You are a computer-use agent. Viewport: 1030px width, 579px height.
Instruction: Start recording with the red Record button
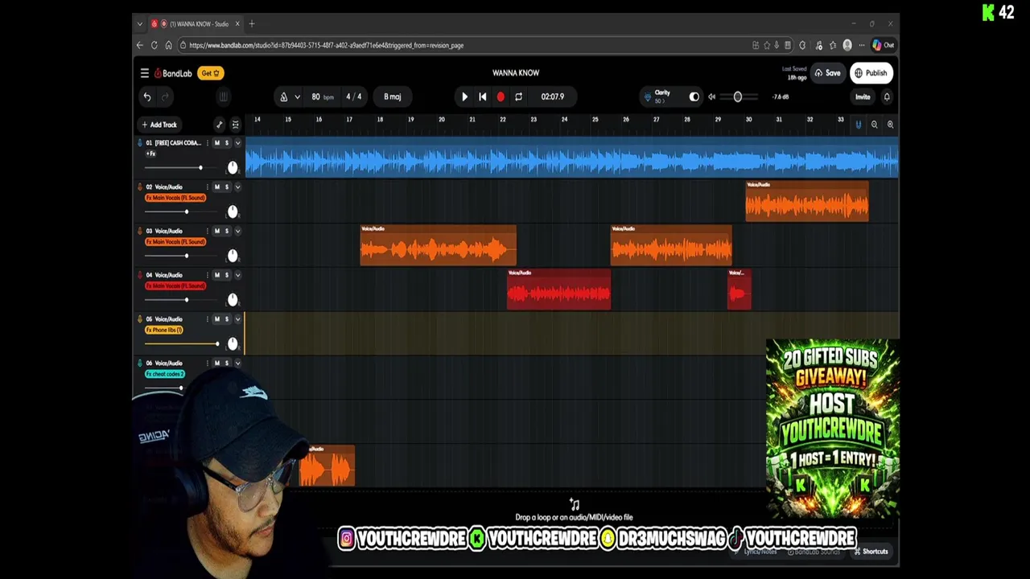coord(501,96)
